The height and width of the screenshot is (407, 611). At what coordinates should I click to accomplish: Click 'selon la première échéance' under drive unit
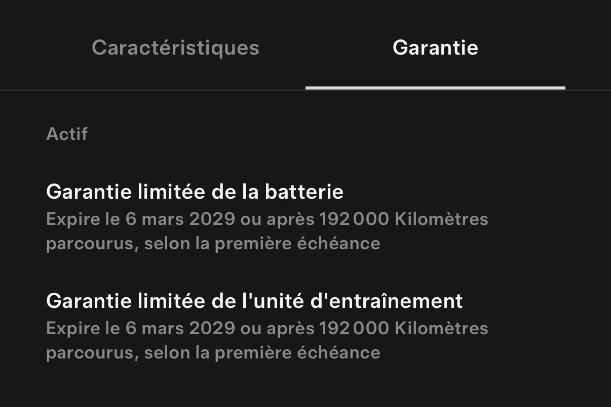(262, 352)
